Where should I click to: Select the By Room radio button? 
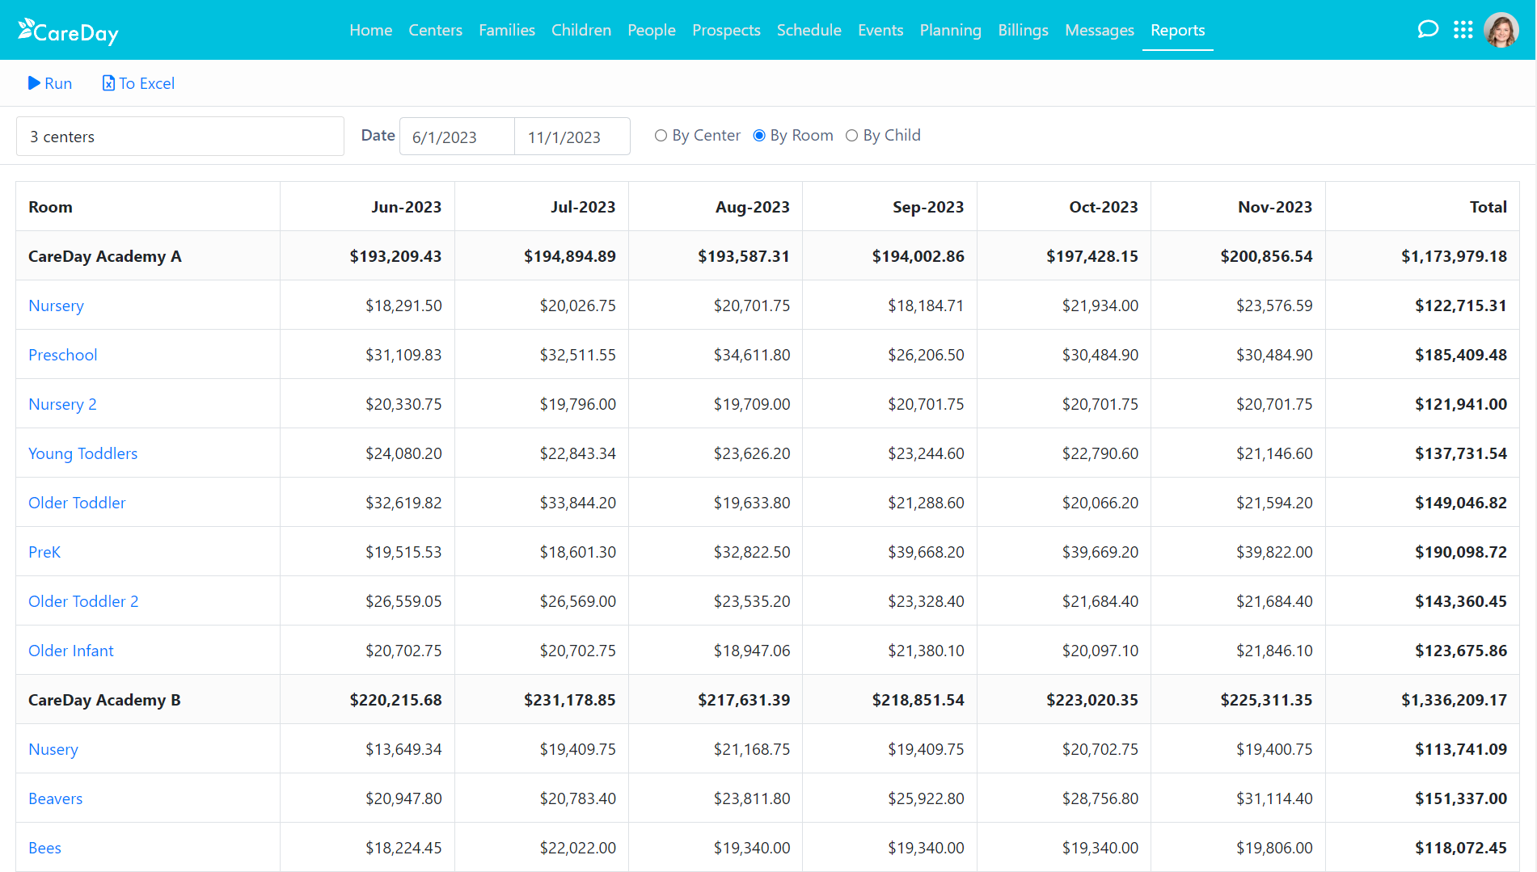[758, 135]
